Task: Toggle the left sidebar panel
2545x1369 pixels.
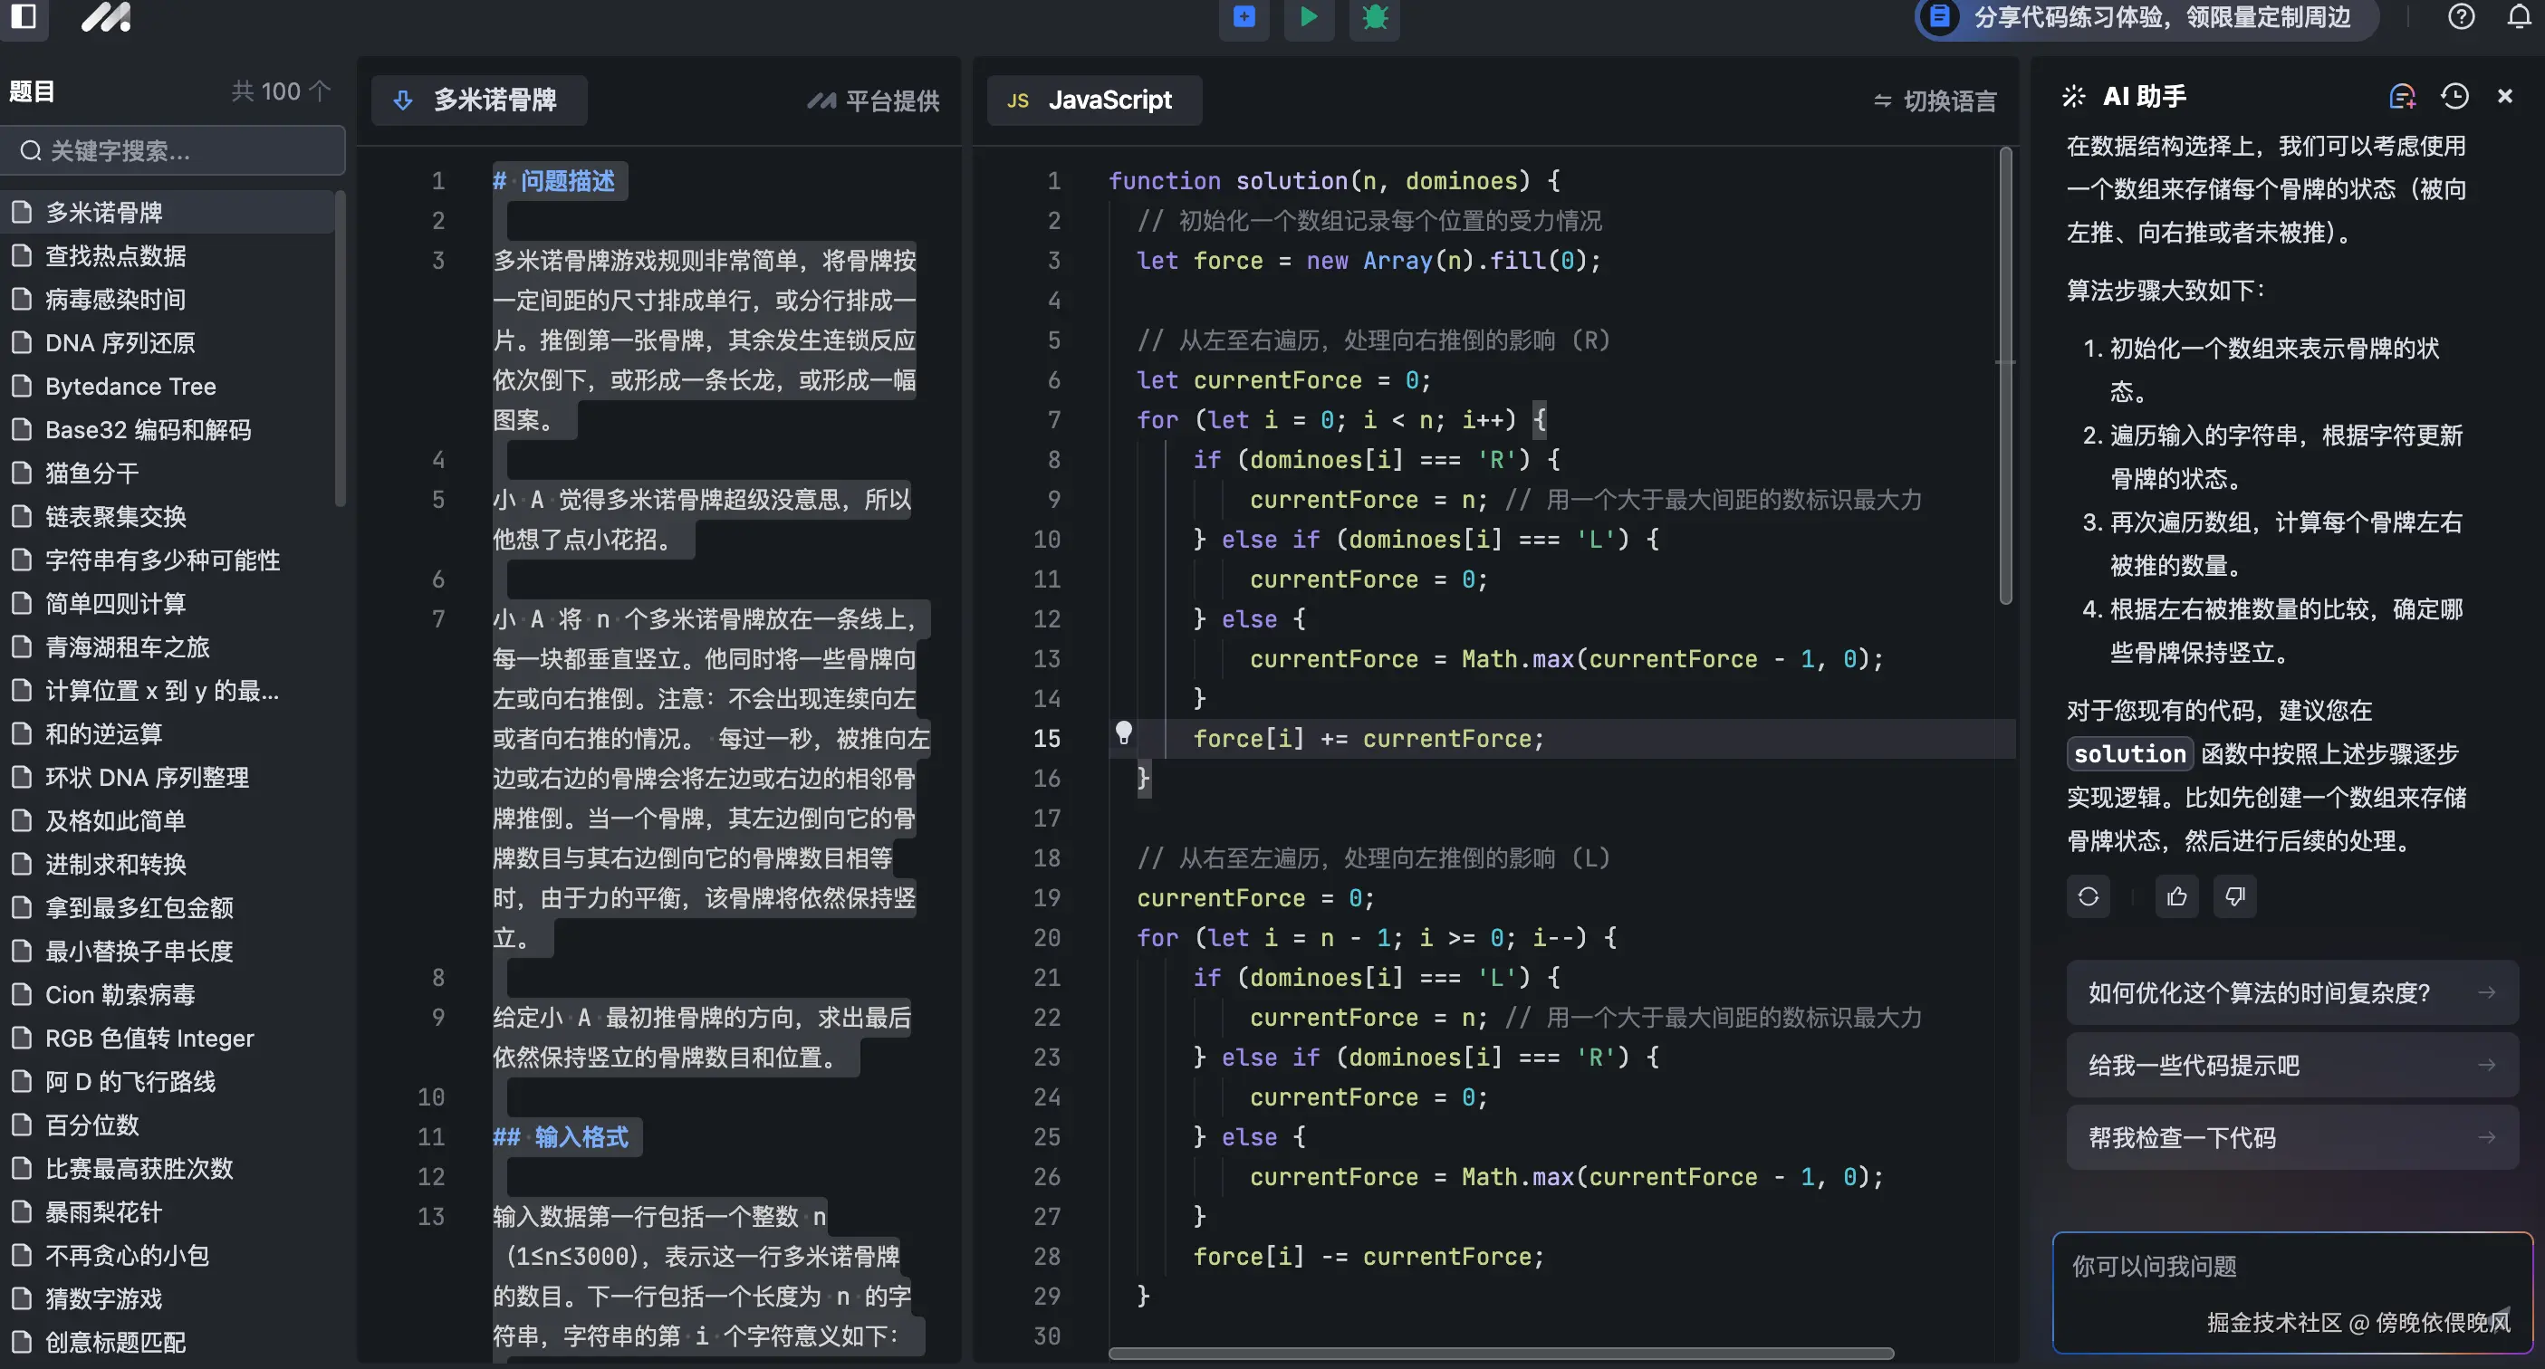Action: [24, 17]
